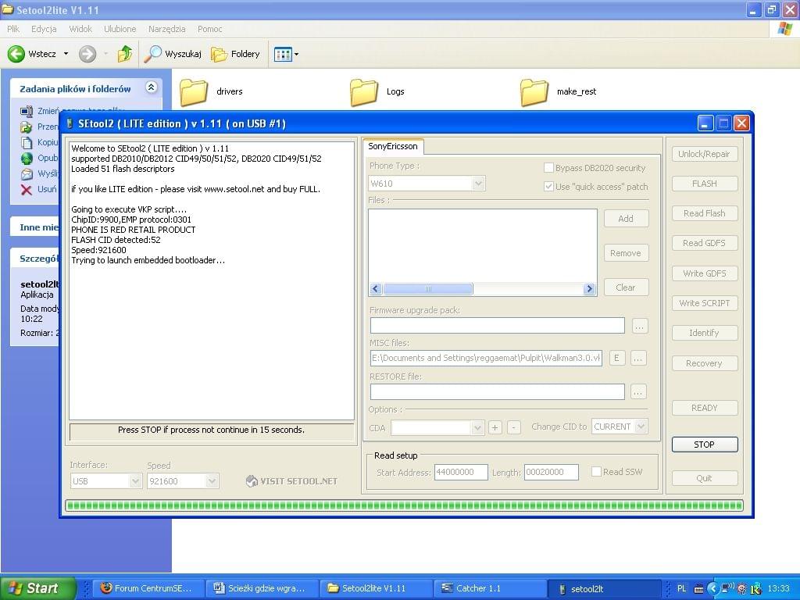Toggle Bypass DB2020 security checkbox
800x600 pixels.
(x=548, y=168)
